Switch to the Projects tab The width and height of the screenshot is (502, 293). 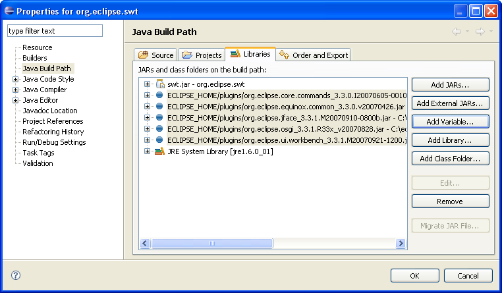pos(202,55)
